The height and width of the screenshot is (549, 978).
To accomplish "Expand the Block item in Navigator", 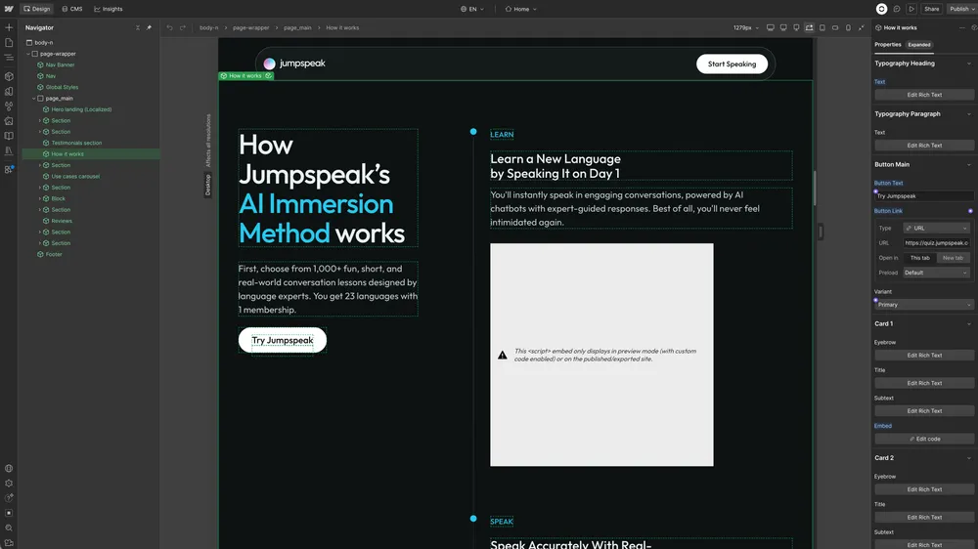I will [x=40, y=198].
